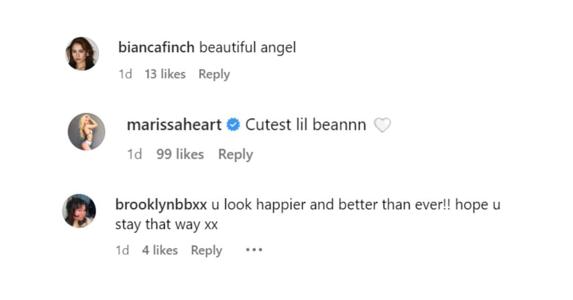Reply to marissaheart's comment
This screenshot has width=573, height=300.
(x=235, y=154)
